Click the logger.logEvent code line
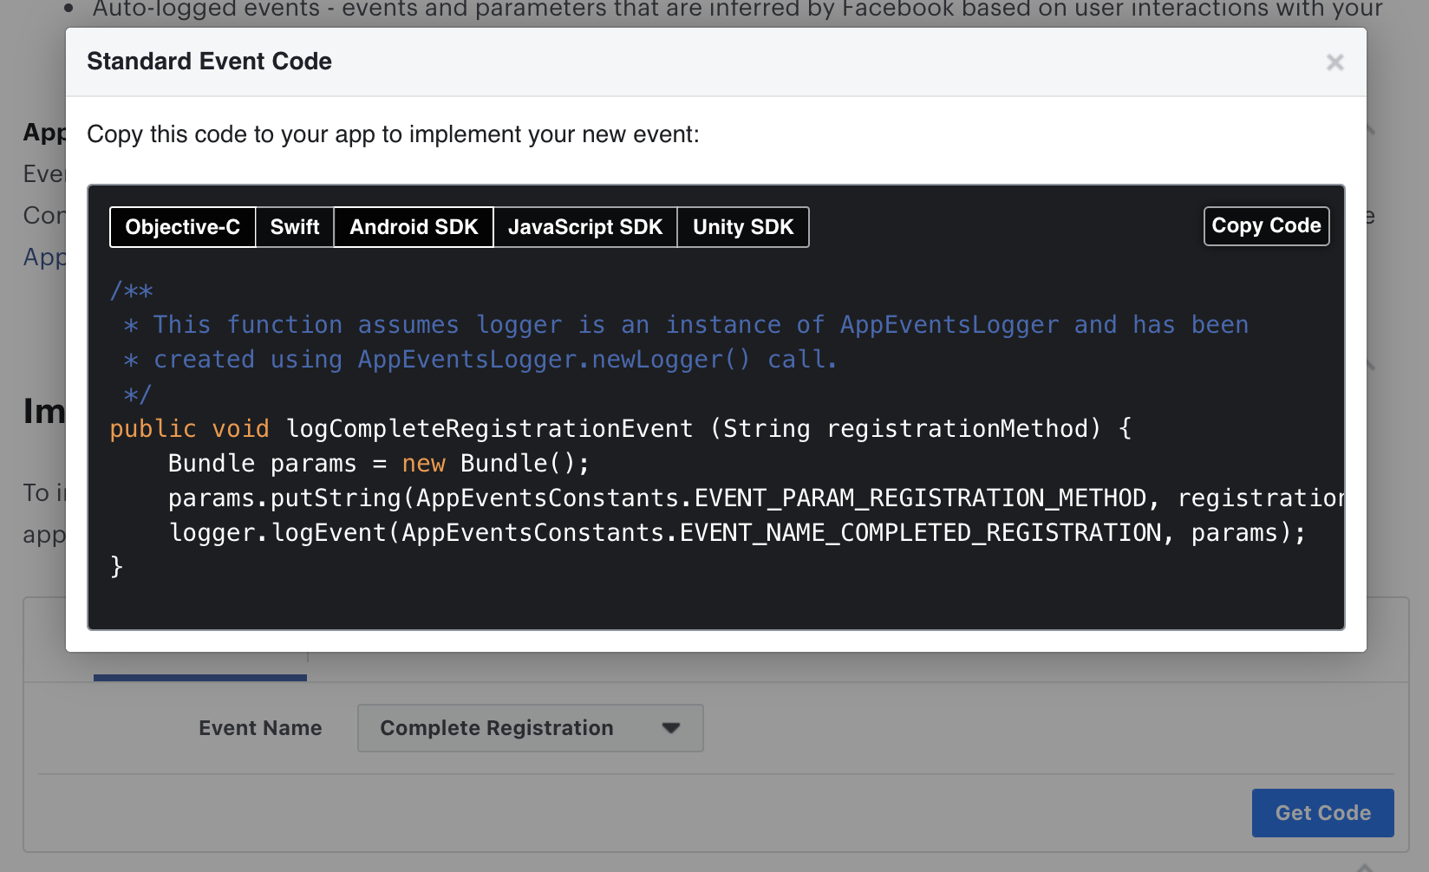The width and height of the screenshot is (1429, 872). click(x=737, y=533)
